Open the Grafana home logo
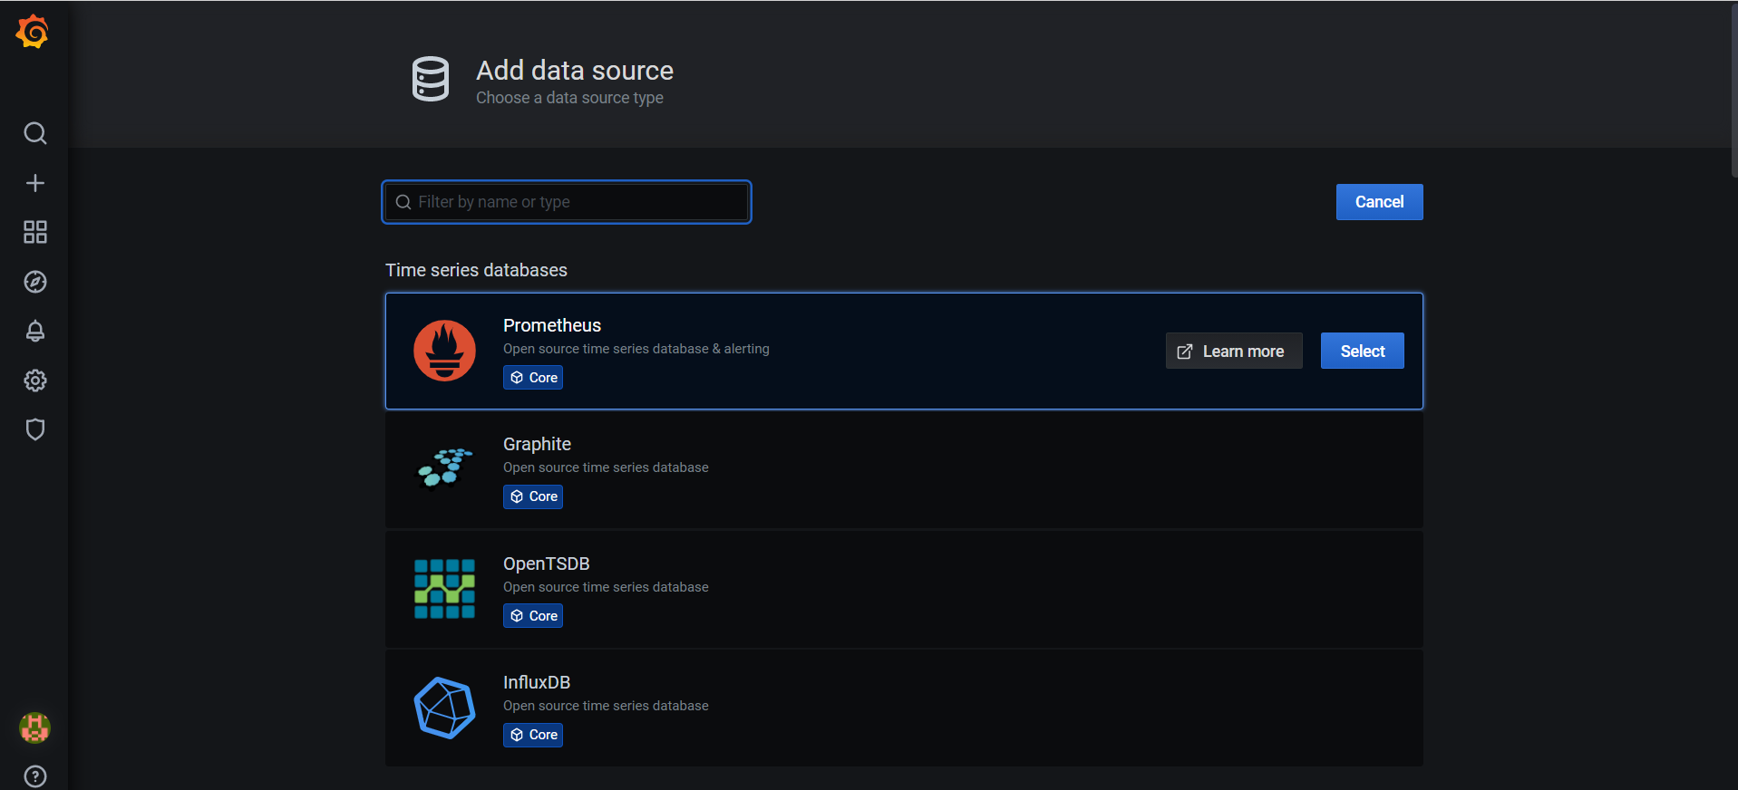The height and width of the screenshot is (790, 1738). [x=33, y=32]
